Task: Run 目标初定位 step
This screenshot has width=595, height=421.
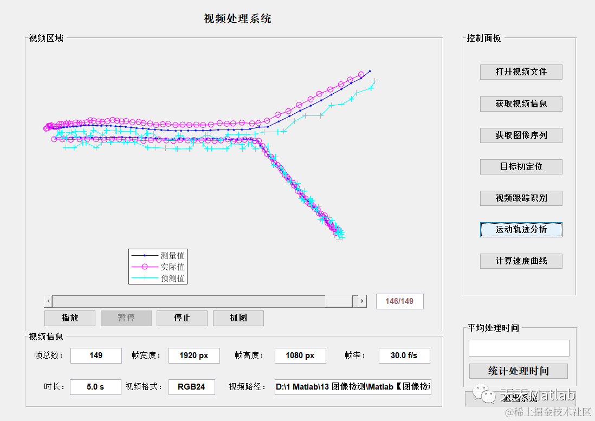Action: [521, 166]
